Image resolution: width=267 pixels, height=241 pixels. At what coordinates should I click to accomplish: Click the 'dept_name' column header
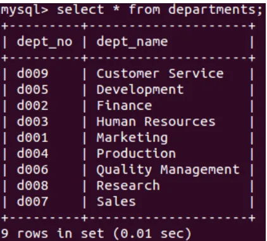pos(132,42)
